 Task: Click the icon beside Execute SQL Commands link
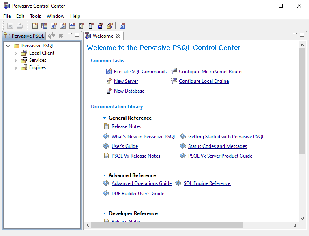(x=109, y=72)
